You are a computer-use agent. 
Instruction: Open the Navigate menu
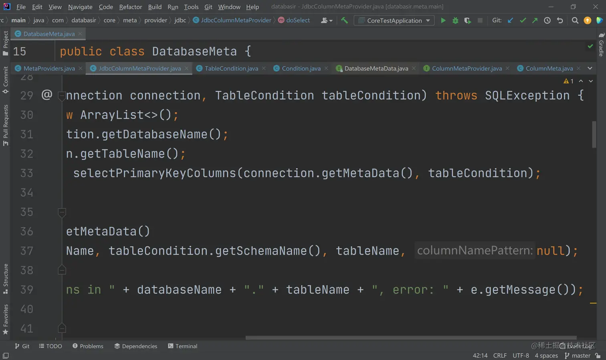coord(80,7)
